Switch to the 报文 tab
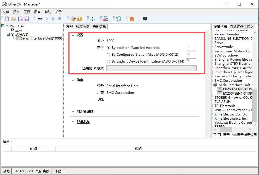 pyautogui.click(x=250, y=27)
